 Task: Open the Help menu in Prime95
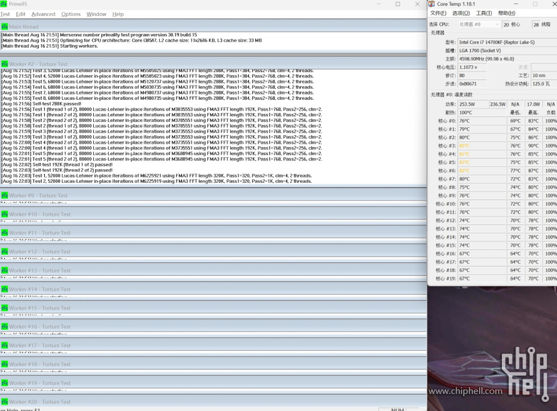[118, 14]
